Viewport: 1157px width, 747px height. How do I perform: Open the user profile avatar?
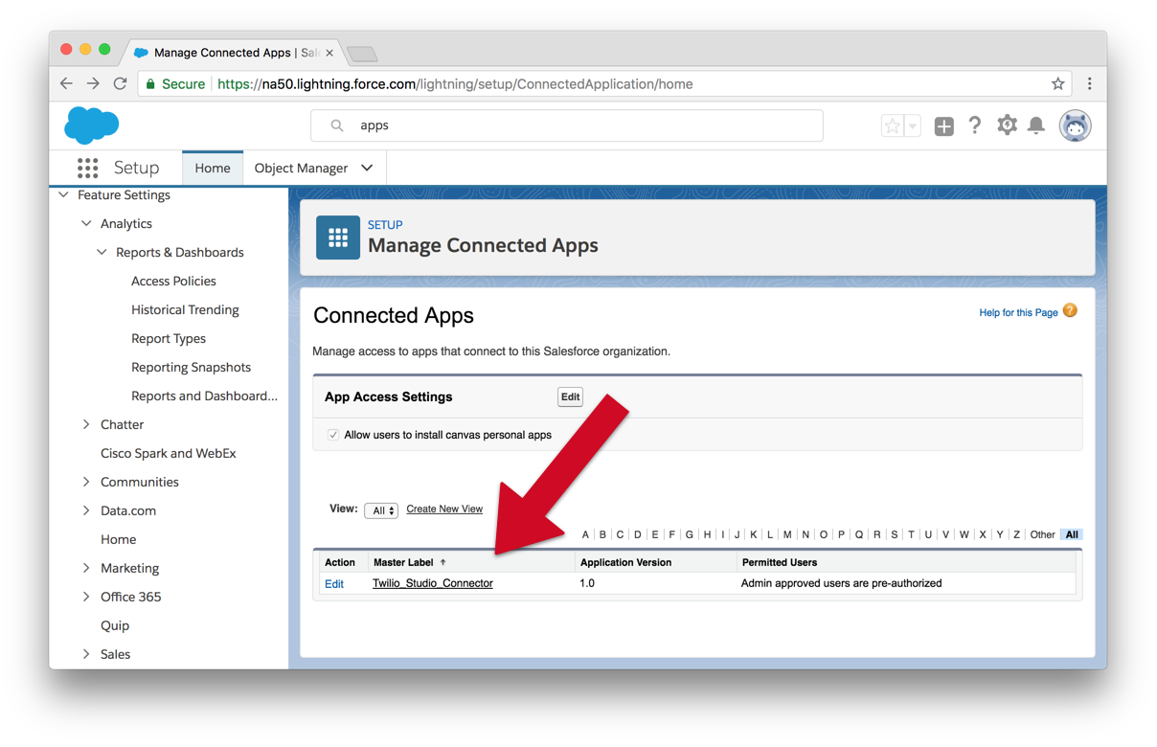[x=1075, y=125]
